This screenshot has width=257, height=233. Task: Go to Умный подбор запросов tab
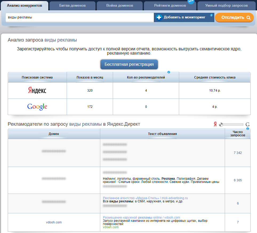pos(226,6)
